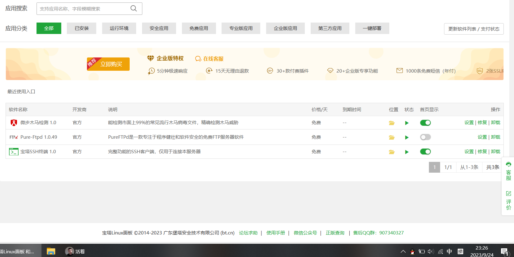Click the 宝塔SSH终端 terminal app icon

coord(14,152)
